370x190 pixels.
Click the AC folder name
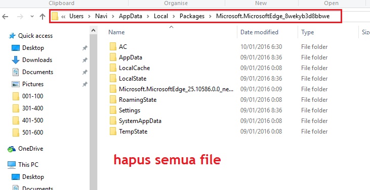122,47
